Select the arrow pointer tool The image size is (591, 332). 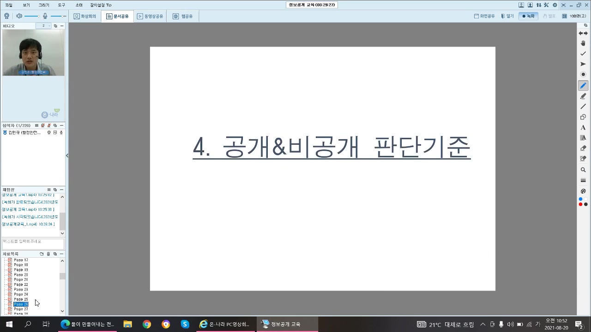pos(583,64)
